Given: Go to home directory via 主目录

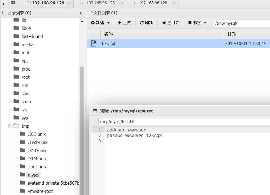Looking at the screenshot, I should (171, 23).
